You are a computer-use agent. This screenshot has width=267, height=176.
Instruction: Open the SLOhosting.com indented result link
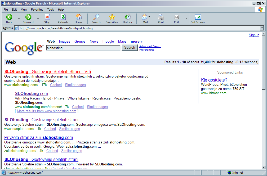coord(32,93)
